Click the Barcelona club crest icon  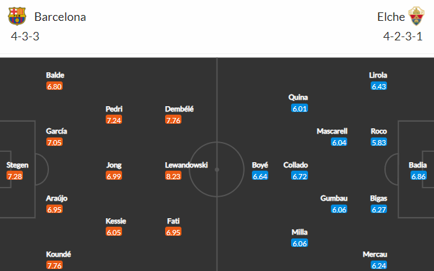17,16
